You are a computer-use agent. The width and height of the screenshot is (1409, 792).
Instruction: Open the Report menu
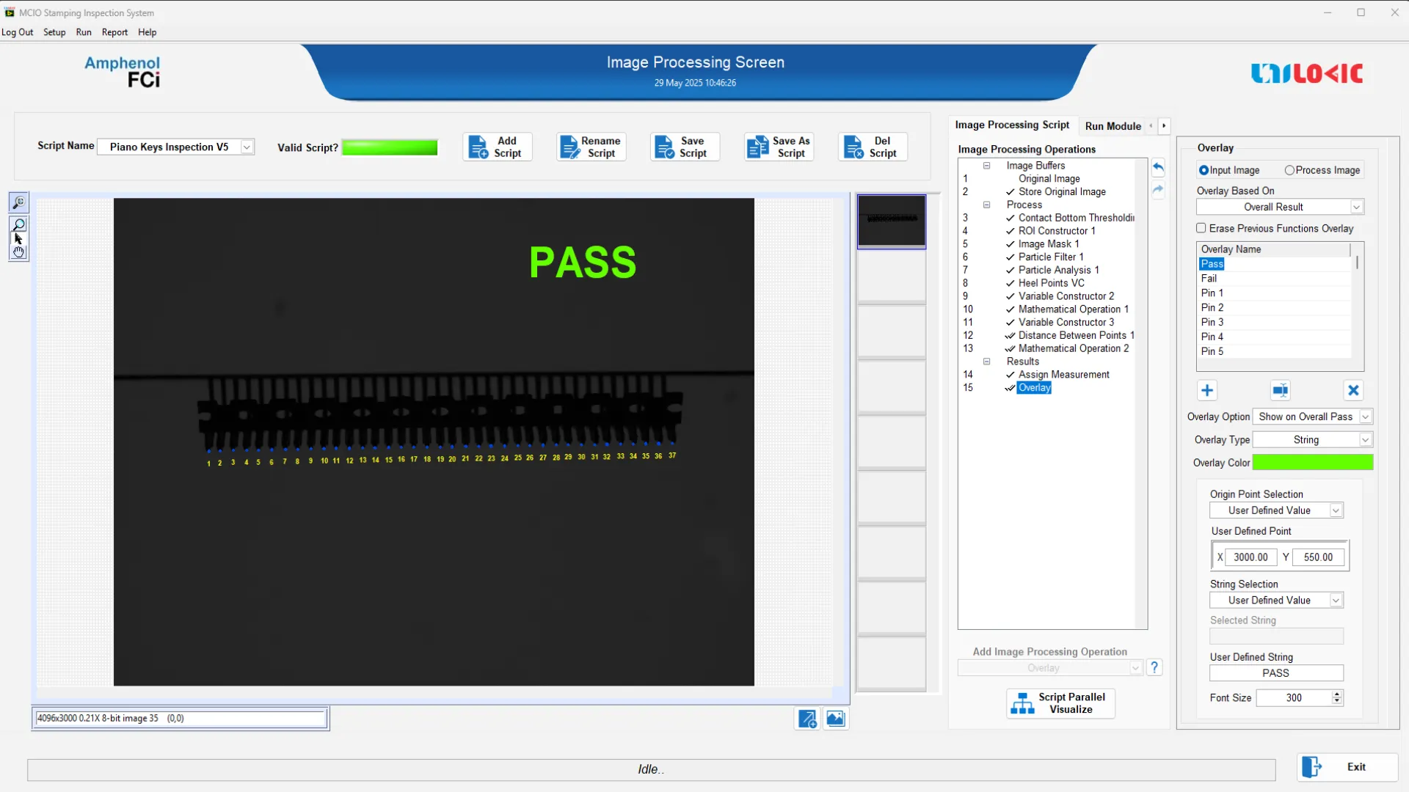(x=114, y=32)
